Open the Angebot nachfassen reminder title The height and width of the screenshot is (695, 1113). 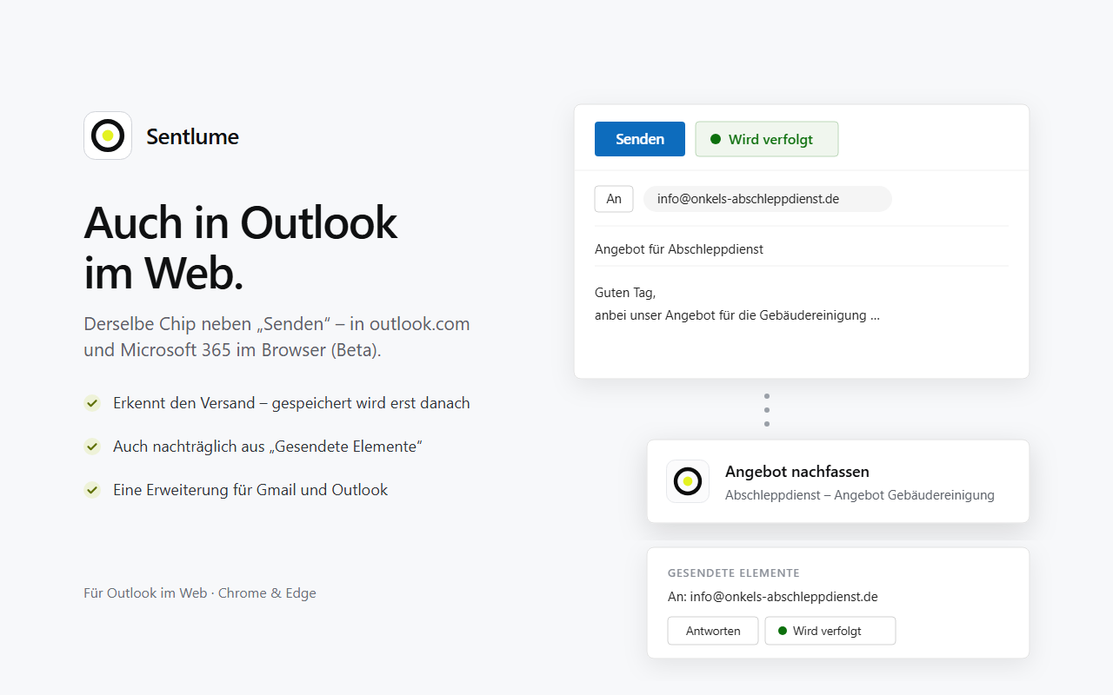coord(797,472)
